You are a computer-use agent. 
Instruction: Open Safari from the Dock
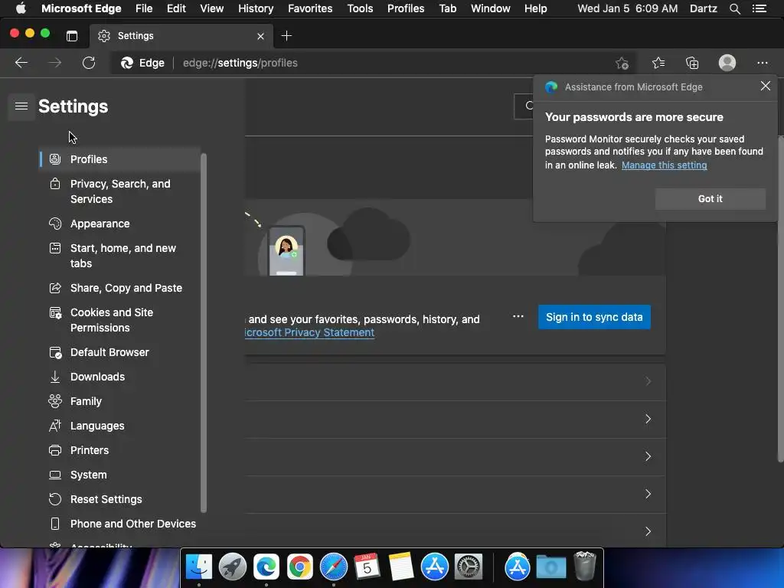pos(334,567)
